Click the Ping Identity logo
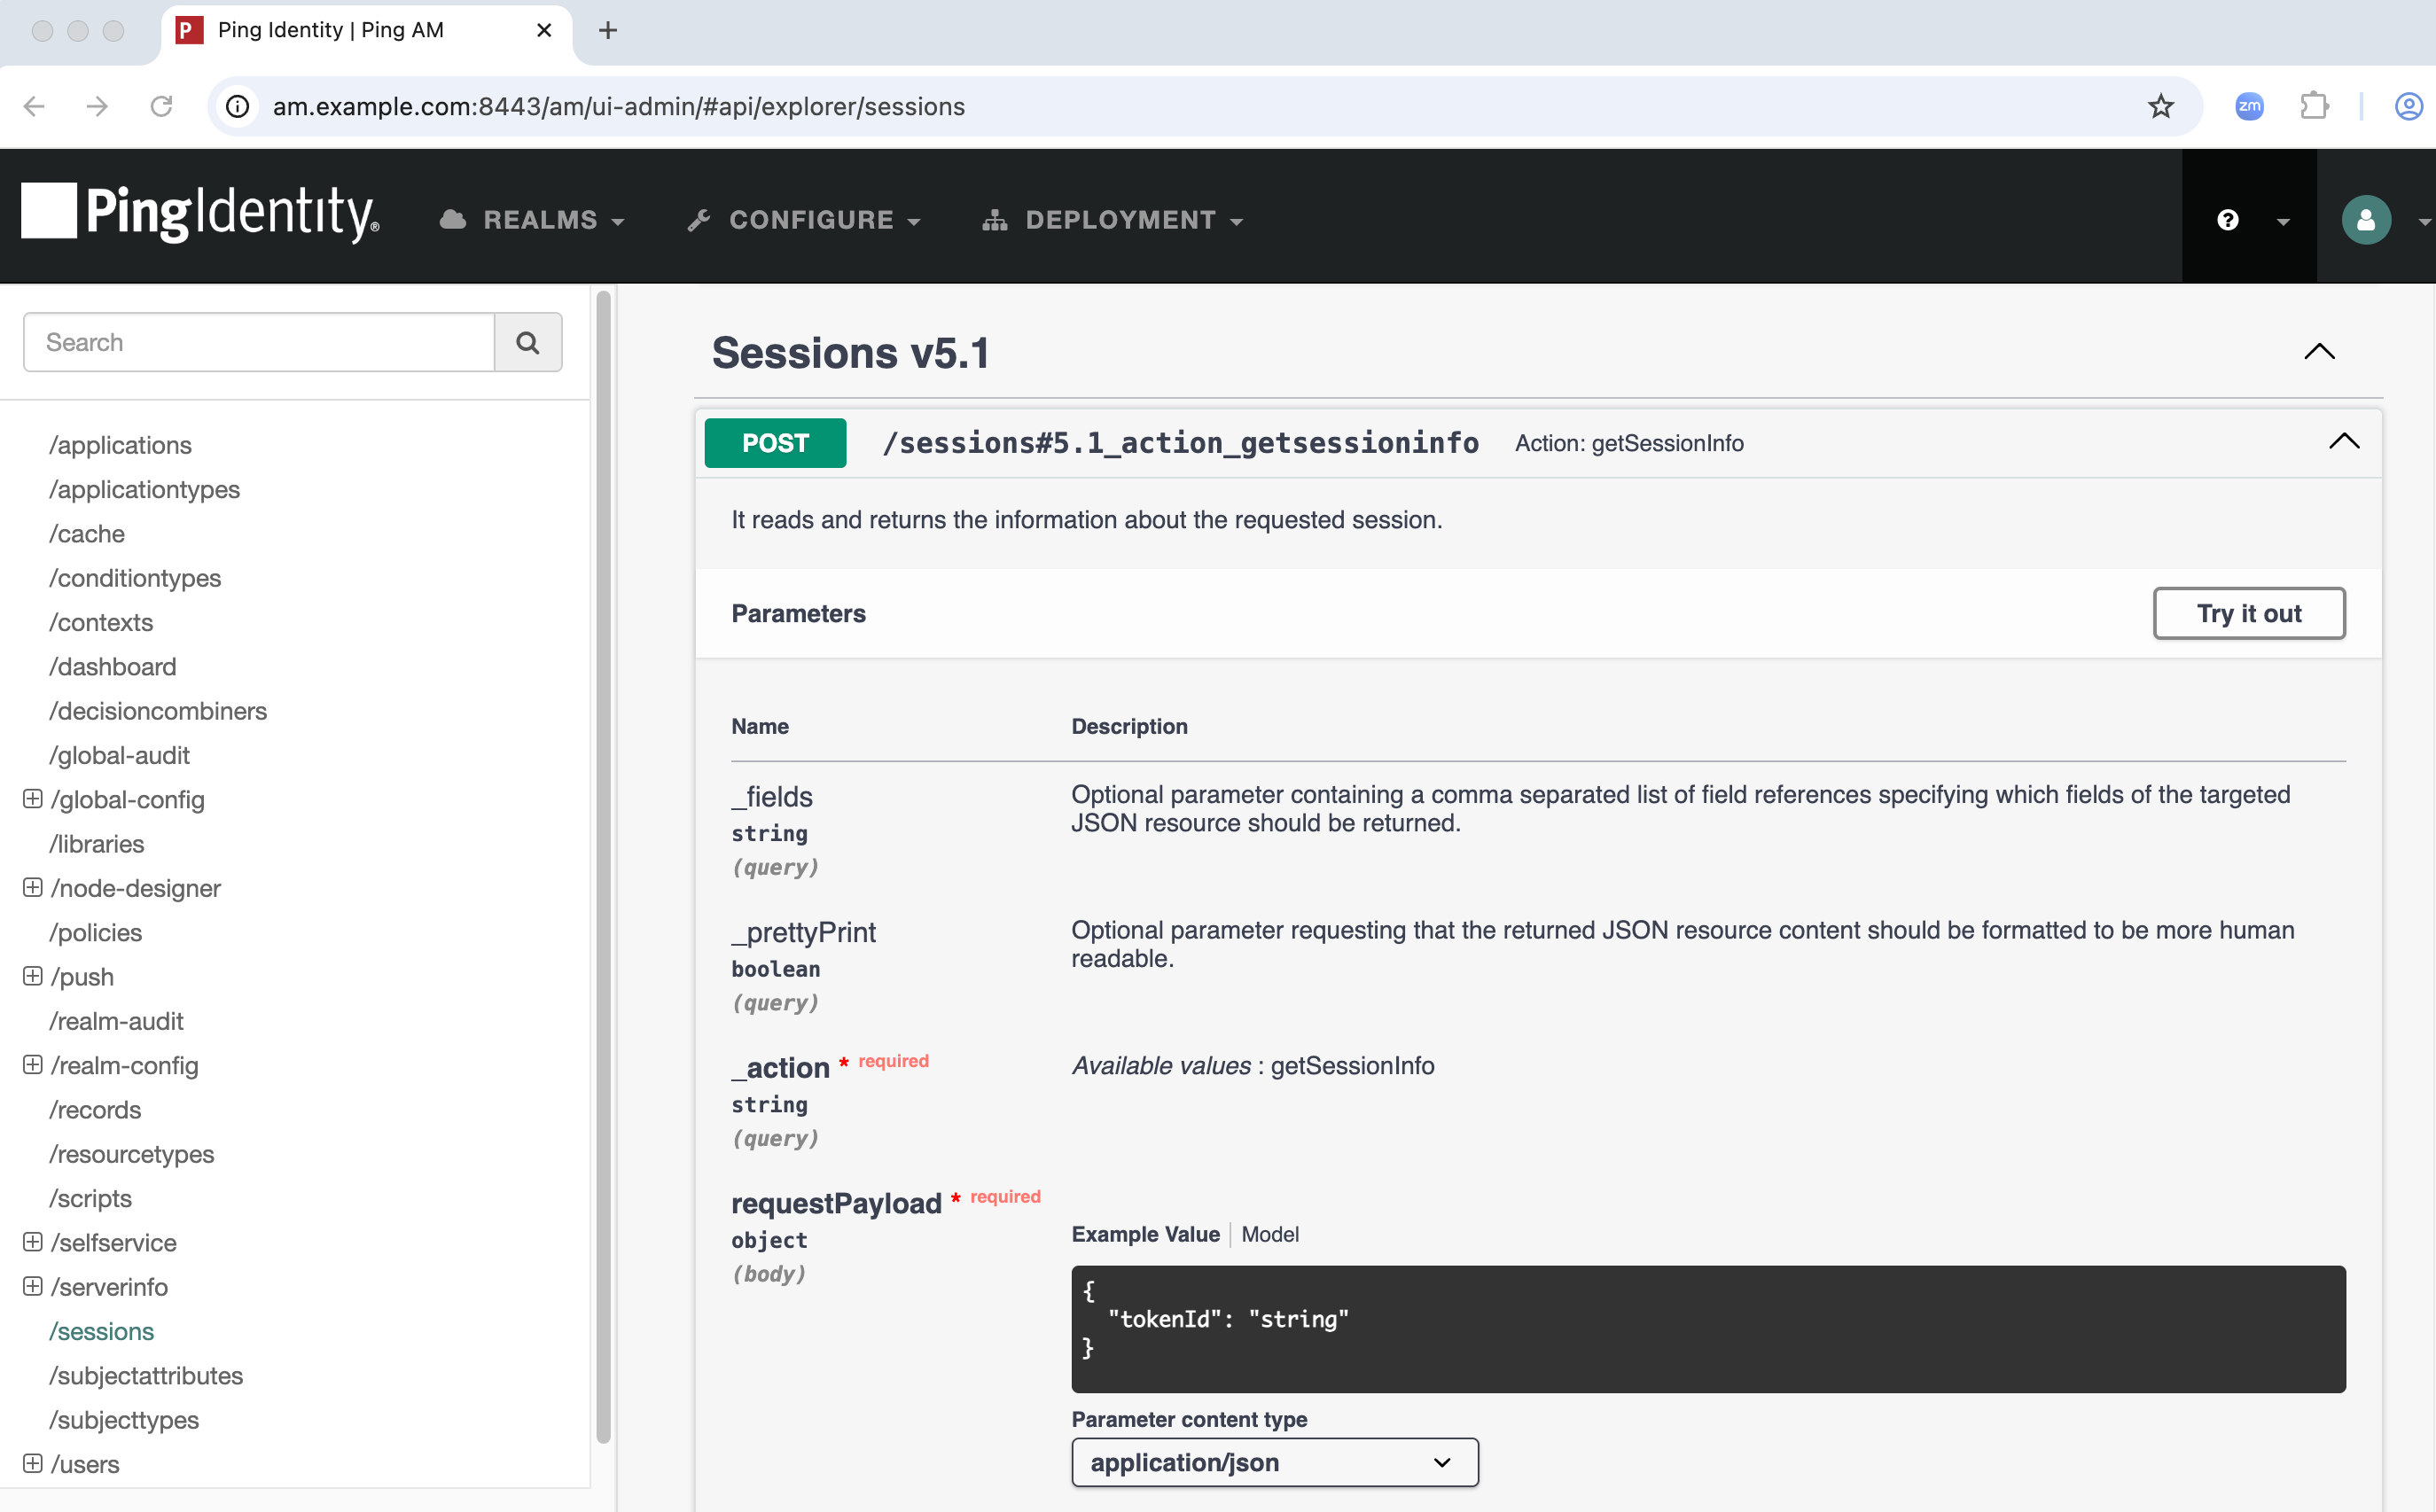Viewport: 2436px width, 1512px height. click(x=198, y=213)
